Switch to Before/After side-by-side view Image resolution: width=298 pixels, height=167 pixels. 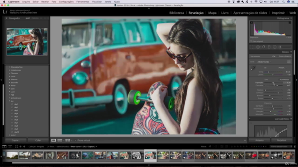[60, 140]
